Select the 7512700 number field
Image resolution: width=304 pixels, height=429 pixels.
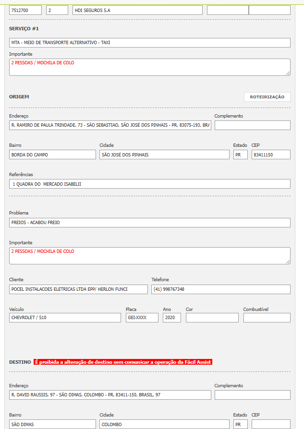[25, 10]
